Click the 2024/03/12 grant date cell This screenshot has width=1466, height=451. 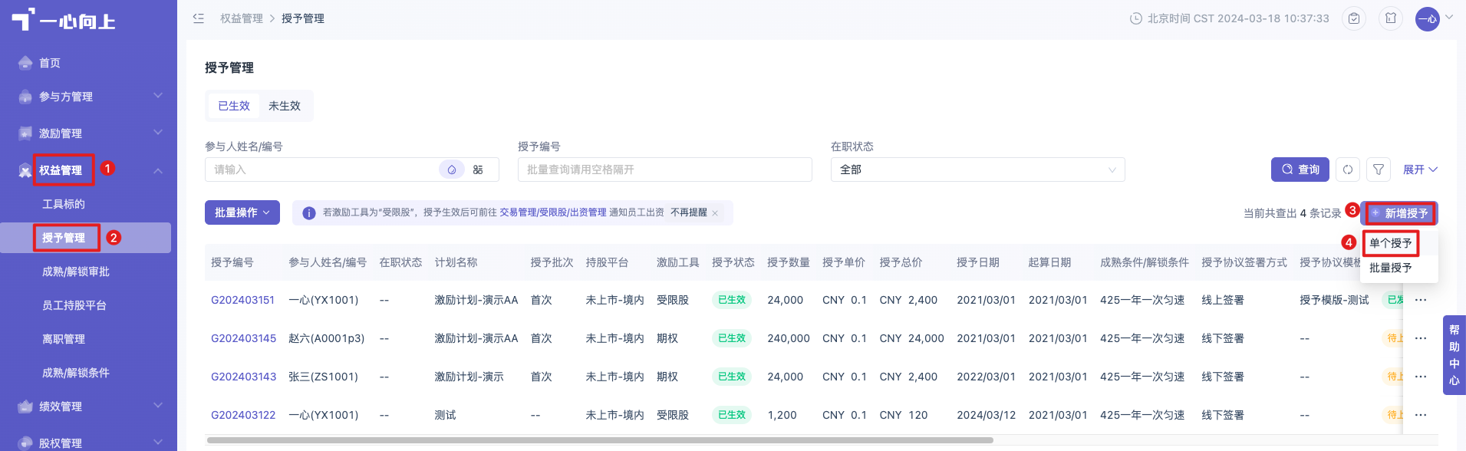click(986, 415)
